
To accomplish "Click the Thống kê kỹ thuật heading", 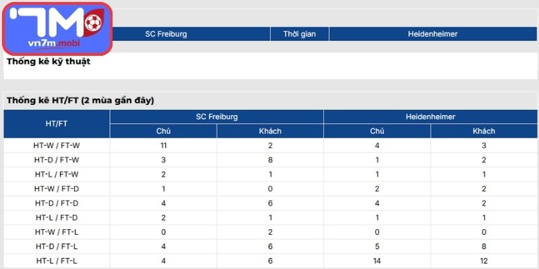I will click(x=49, y=62).
